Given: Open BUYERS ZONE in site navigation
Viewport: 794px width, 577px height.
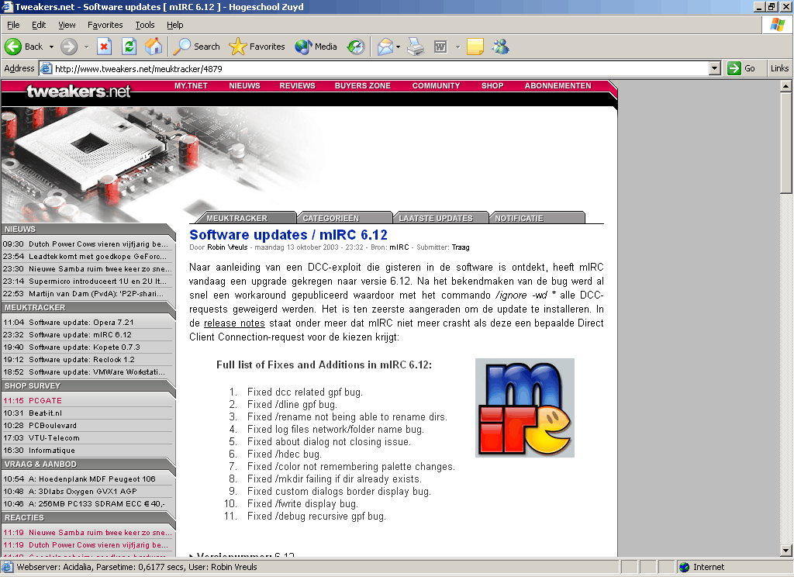Looking at the screenshot, I should (x=363, y=85).
